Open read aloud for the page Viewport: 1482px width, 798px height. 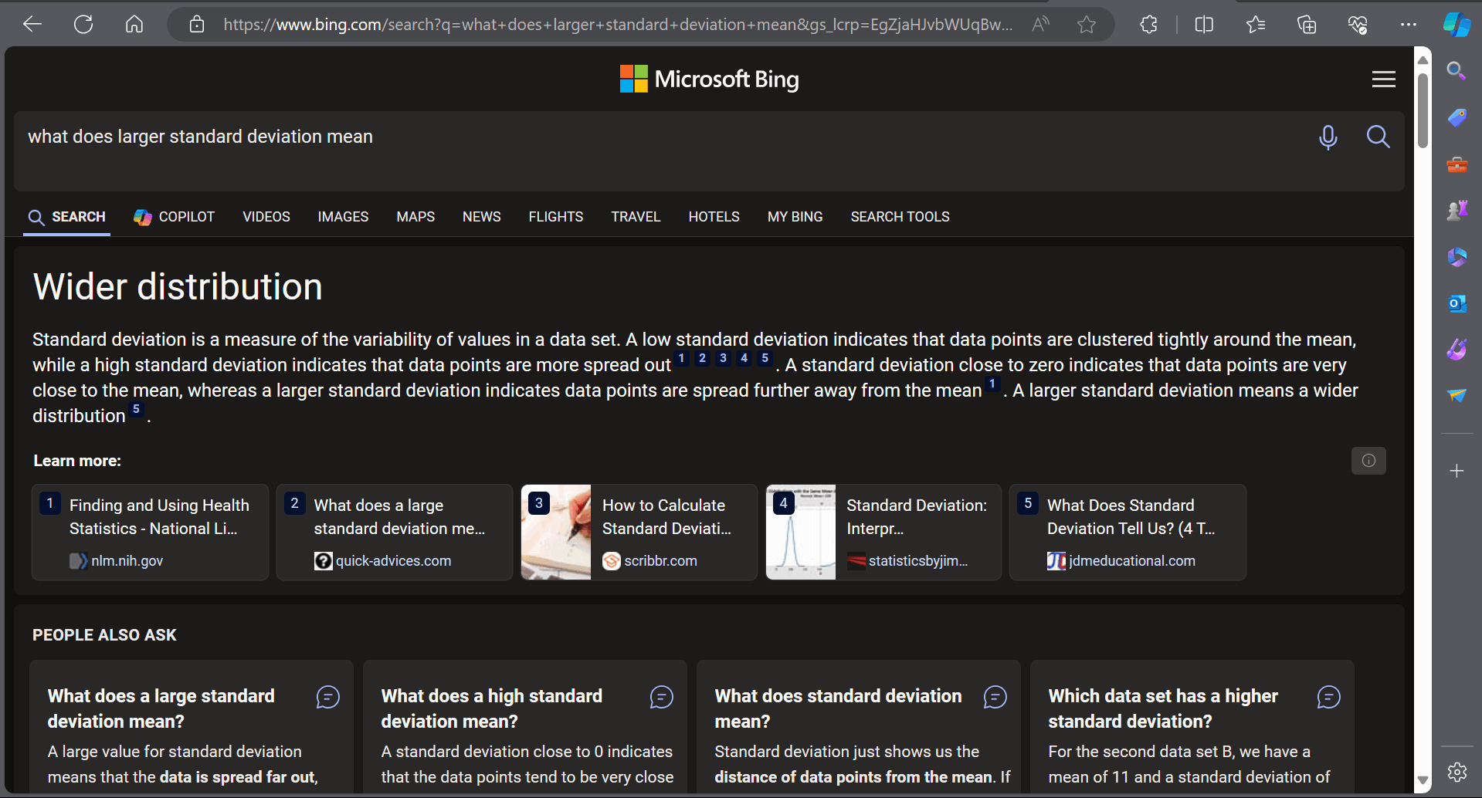point(1039,24)
